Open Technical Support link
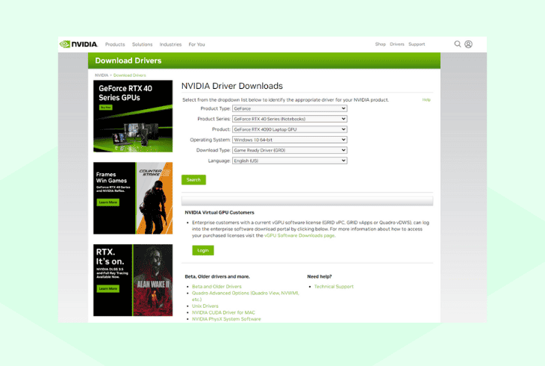 (334, 287)
